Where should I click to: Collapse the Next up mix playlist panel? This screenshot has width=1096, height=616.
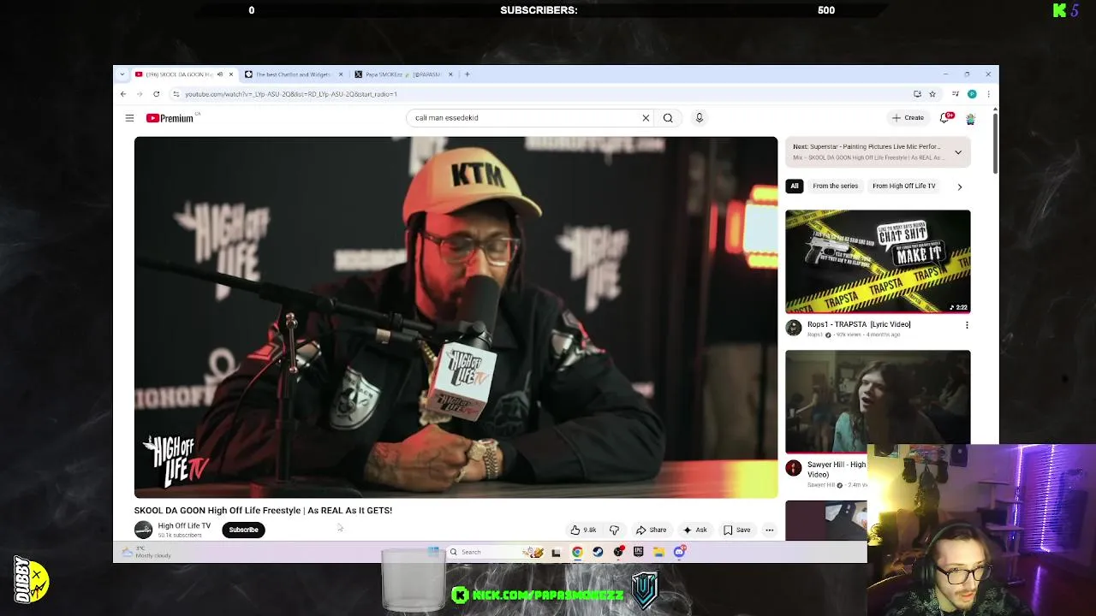[958, 152]
